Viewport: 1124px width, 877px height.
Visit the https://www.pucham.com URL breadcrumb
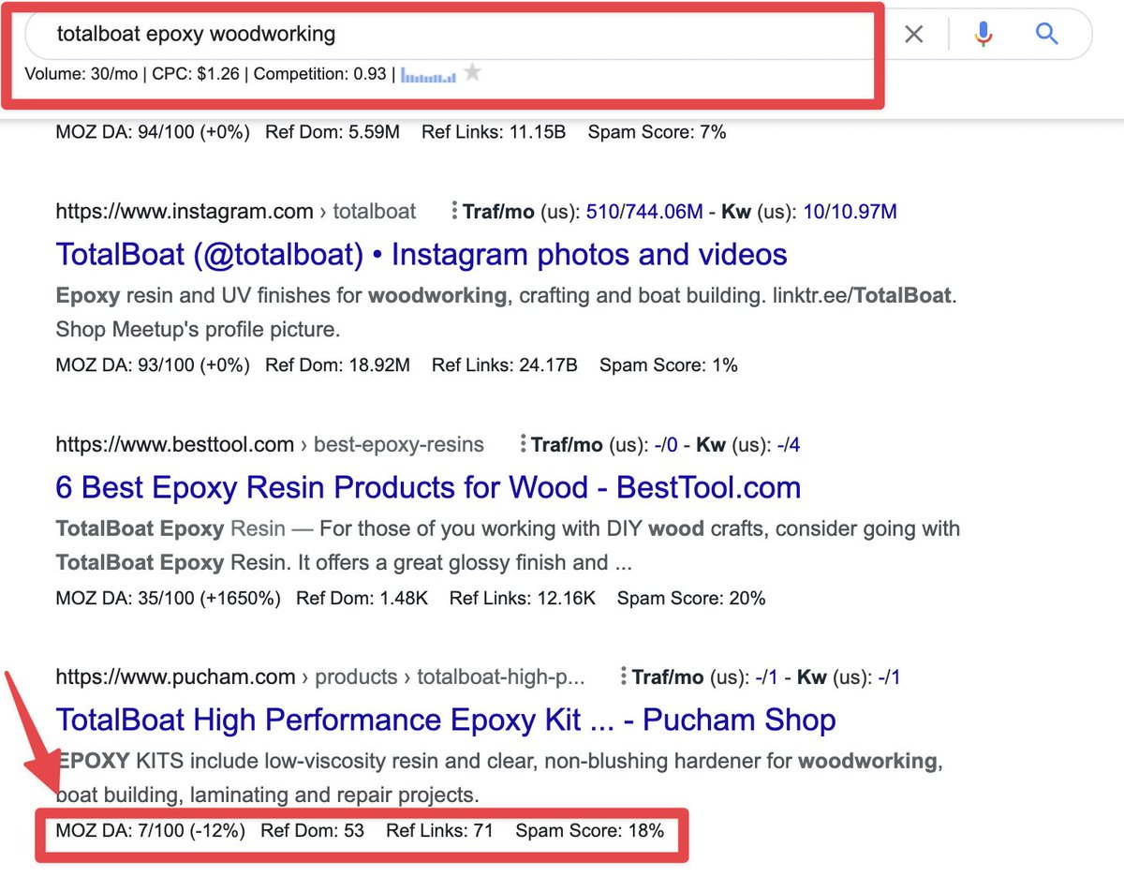(175, 676)
